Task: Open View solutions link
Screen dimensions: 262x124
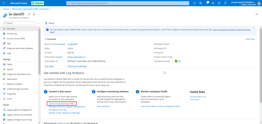Action: coord(103,106)
